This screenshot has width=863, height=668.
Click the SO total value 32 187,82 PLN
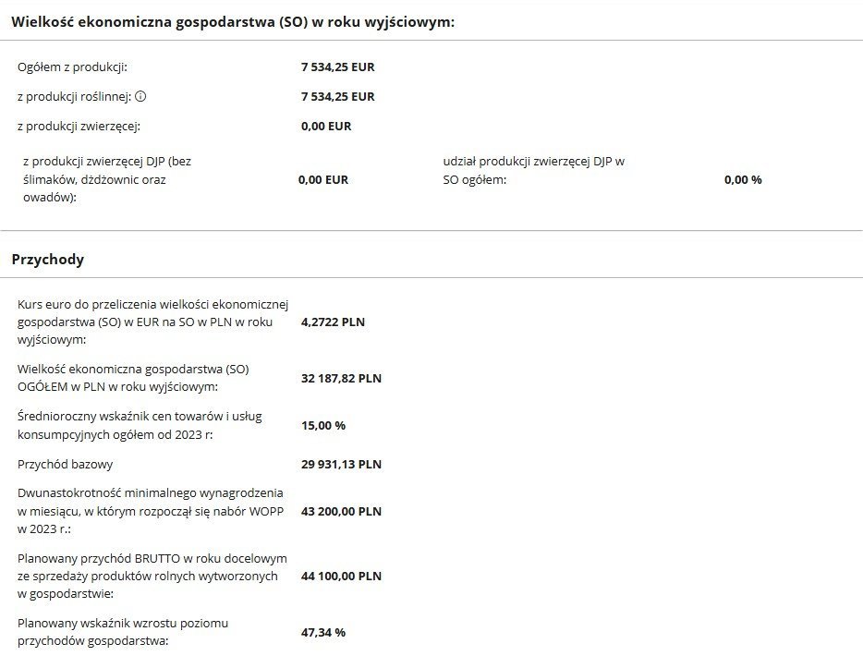[341, 378]
